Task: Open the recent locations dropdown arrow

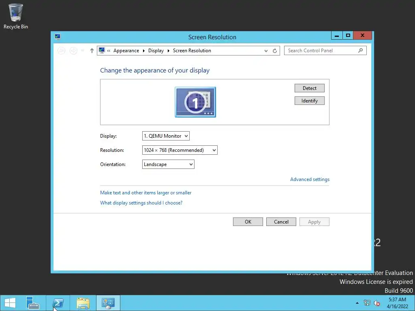Action: (x=83, y=51)
